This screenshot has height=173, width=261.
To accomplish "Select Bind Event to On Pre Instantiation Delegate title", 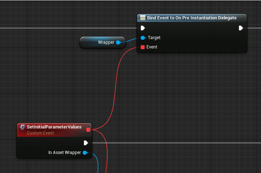I will pyautogui.click(x=192, y=18).
